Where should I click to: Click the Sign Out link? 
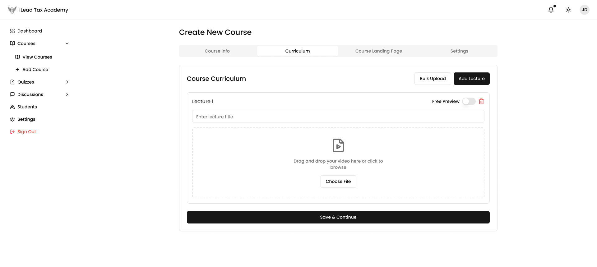(x=26, y=131)
